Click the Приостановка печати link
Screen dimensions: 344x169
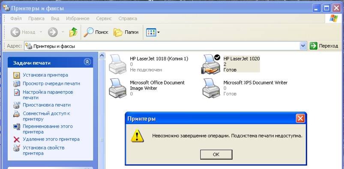pos(47,105)
